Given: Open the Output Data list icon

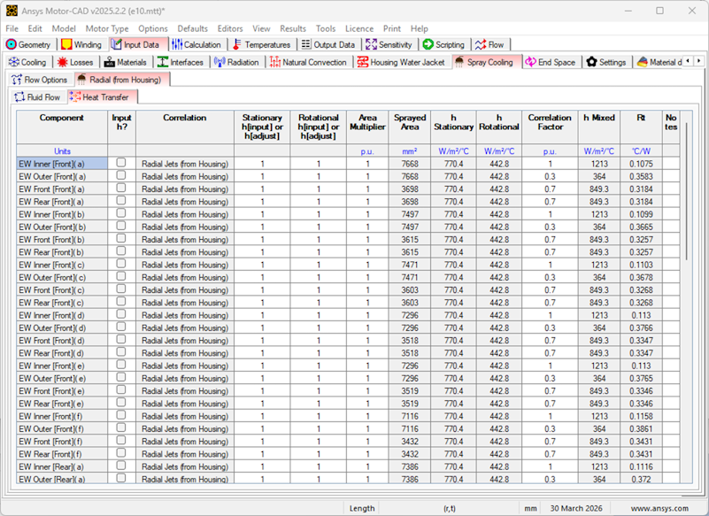Looking at the screenshot, I should pos(306,44).
